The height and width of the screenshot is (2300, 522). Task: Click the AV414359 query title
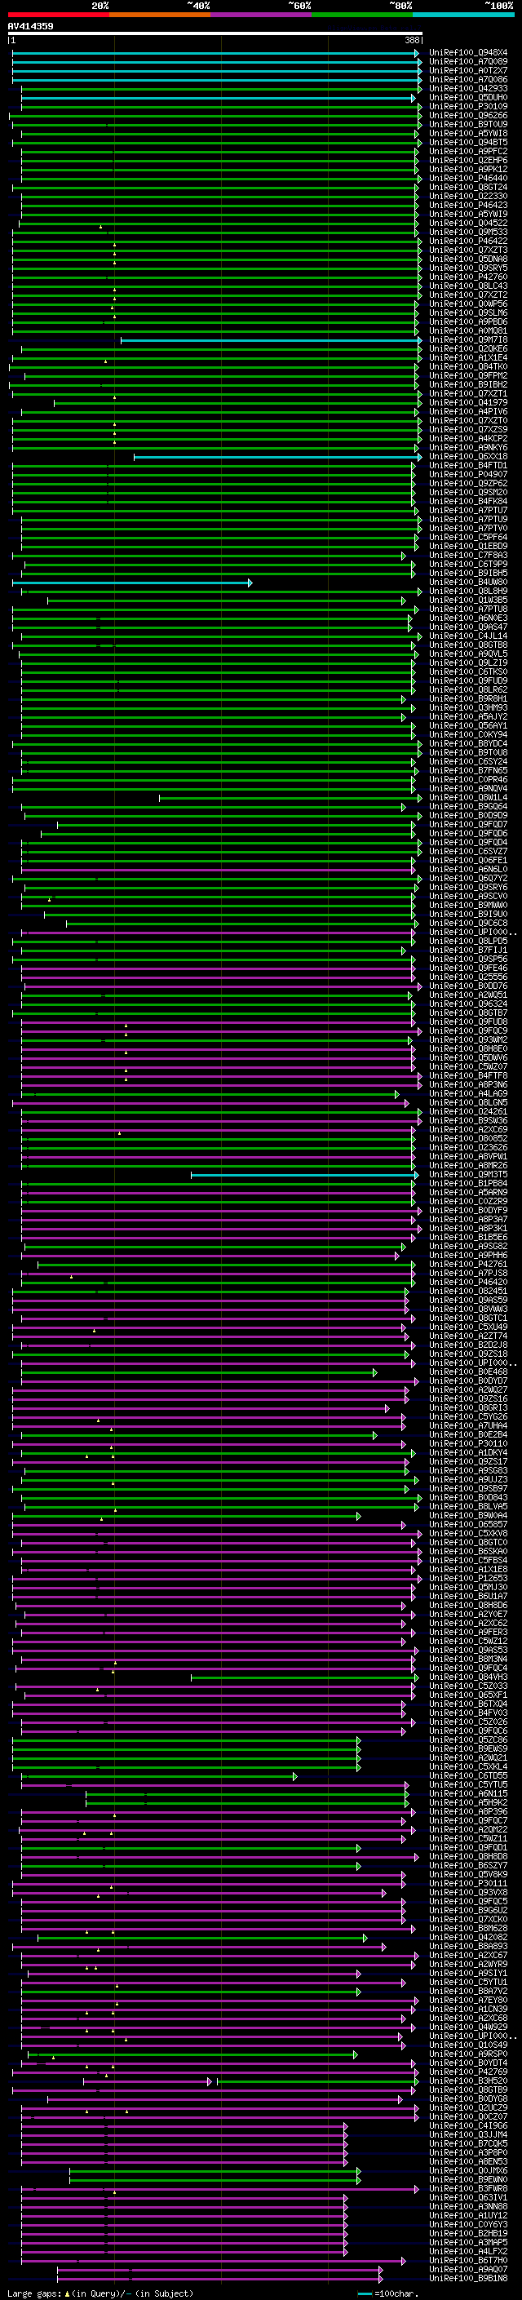point(30,27)
